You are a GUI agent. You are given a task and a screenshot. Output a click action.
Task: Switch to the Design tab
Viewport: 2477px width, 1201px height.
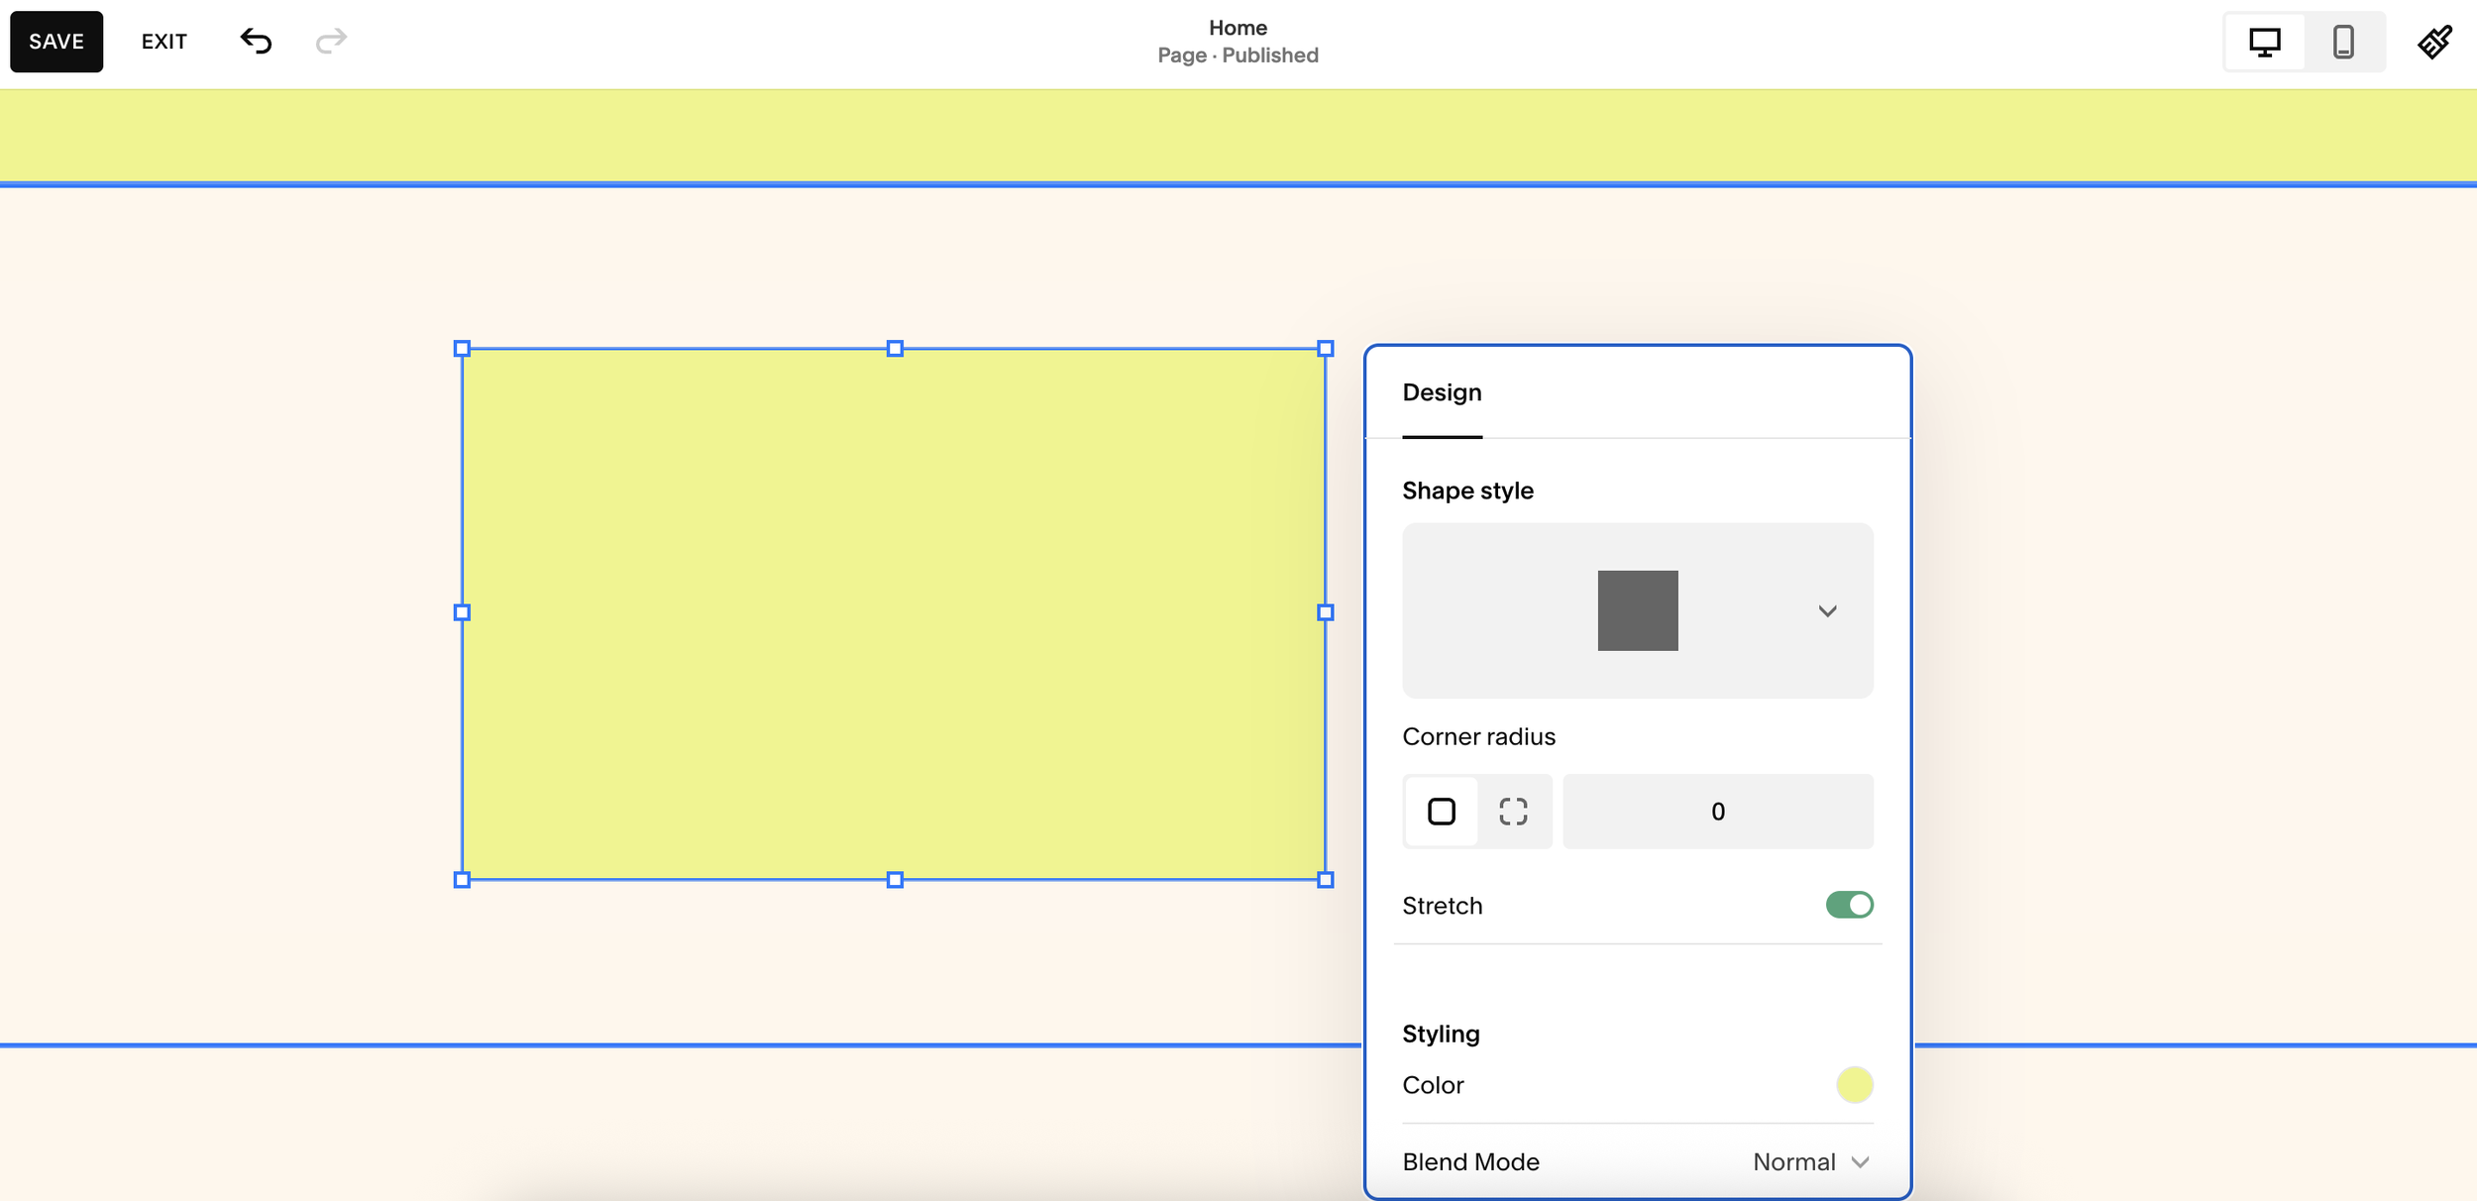tap(1441, 392)
